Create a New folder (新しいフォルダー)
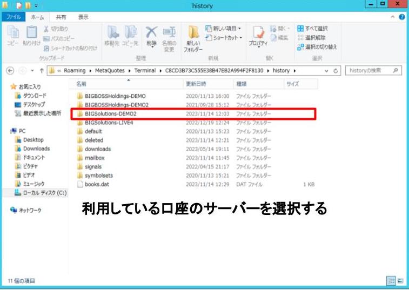The height and width of the screenshot is (290, 409). [193, 38]
